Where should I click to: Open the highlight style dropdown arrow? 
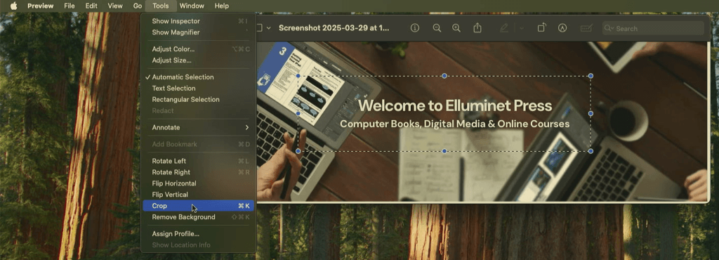tap(522, 28)
